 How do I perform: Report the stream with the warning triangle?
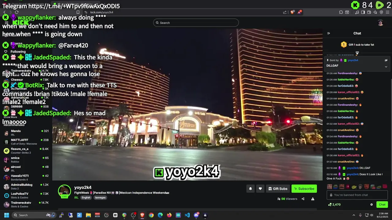tap(313, 199)
